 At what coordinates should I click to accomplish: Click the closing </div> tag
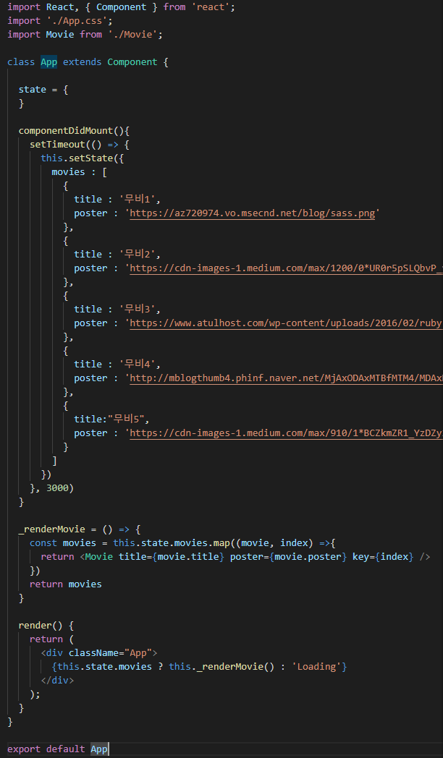click(58, 680)
